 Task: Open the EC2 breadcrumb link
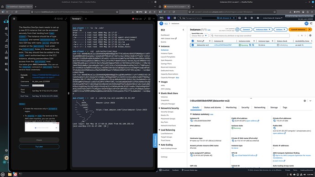coord(166,23)
